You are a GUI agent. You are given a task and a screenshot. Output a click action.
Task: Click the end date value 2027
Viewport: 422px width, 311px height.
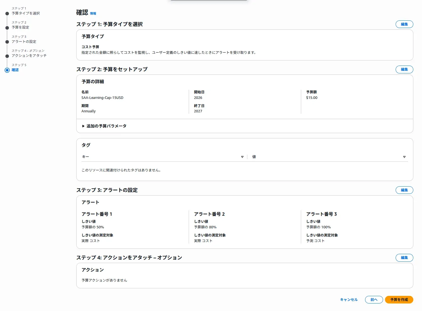tap(198, 111)
